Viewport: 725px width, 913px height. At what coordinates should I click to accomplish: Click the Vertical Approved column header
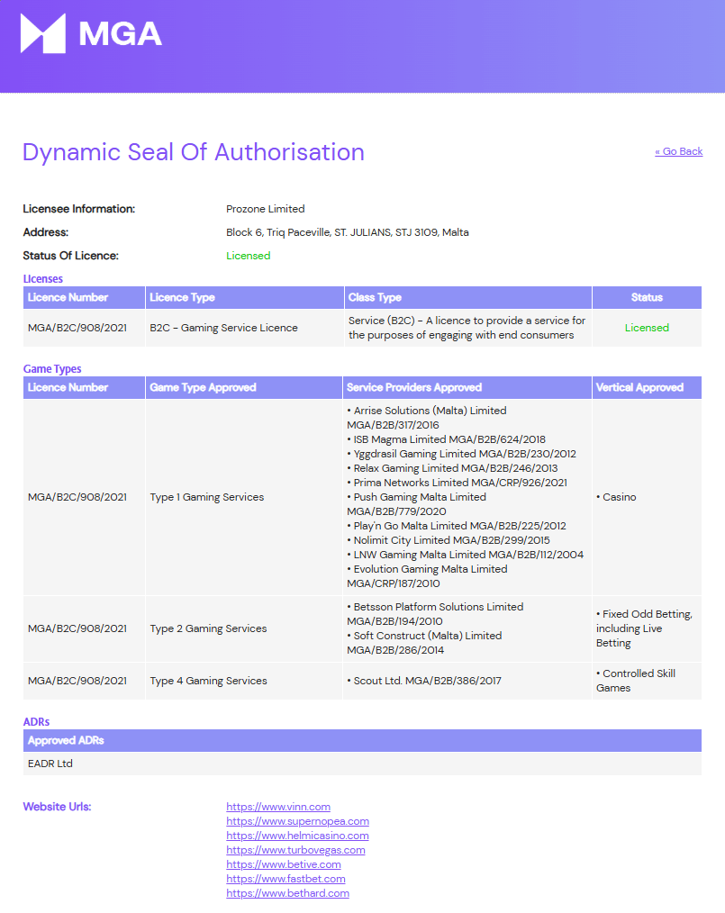[x=647, y=388]
